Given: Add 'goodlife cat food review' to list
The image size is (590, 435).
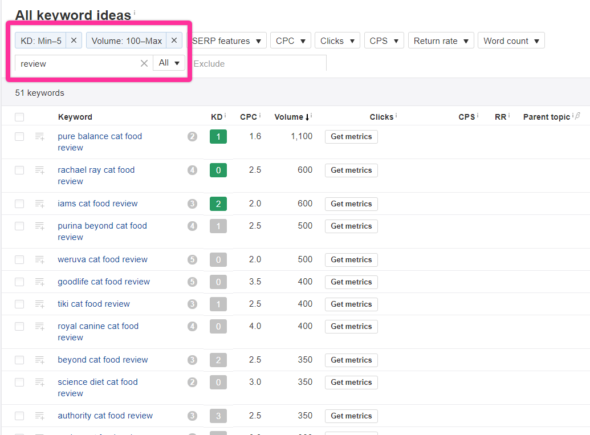Looking at the screenshot, I should (x=39, y=282).
